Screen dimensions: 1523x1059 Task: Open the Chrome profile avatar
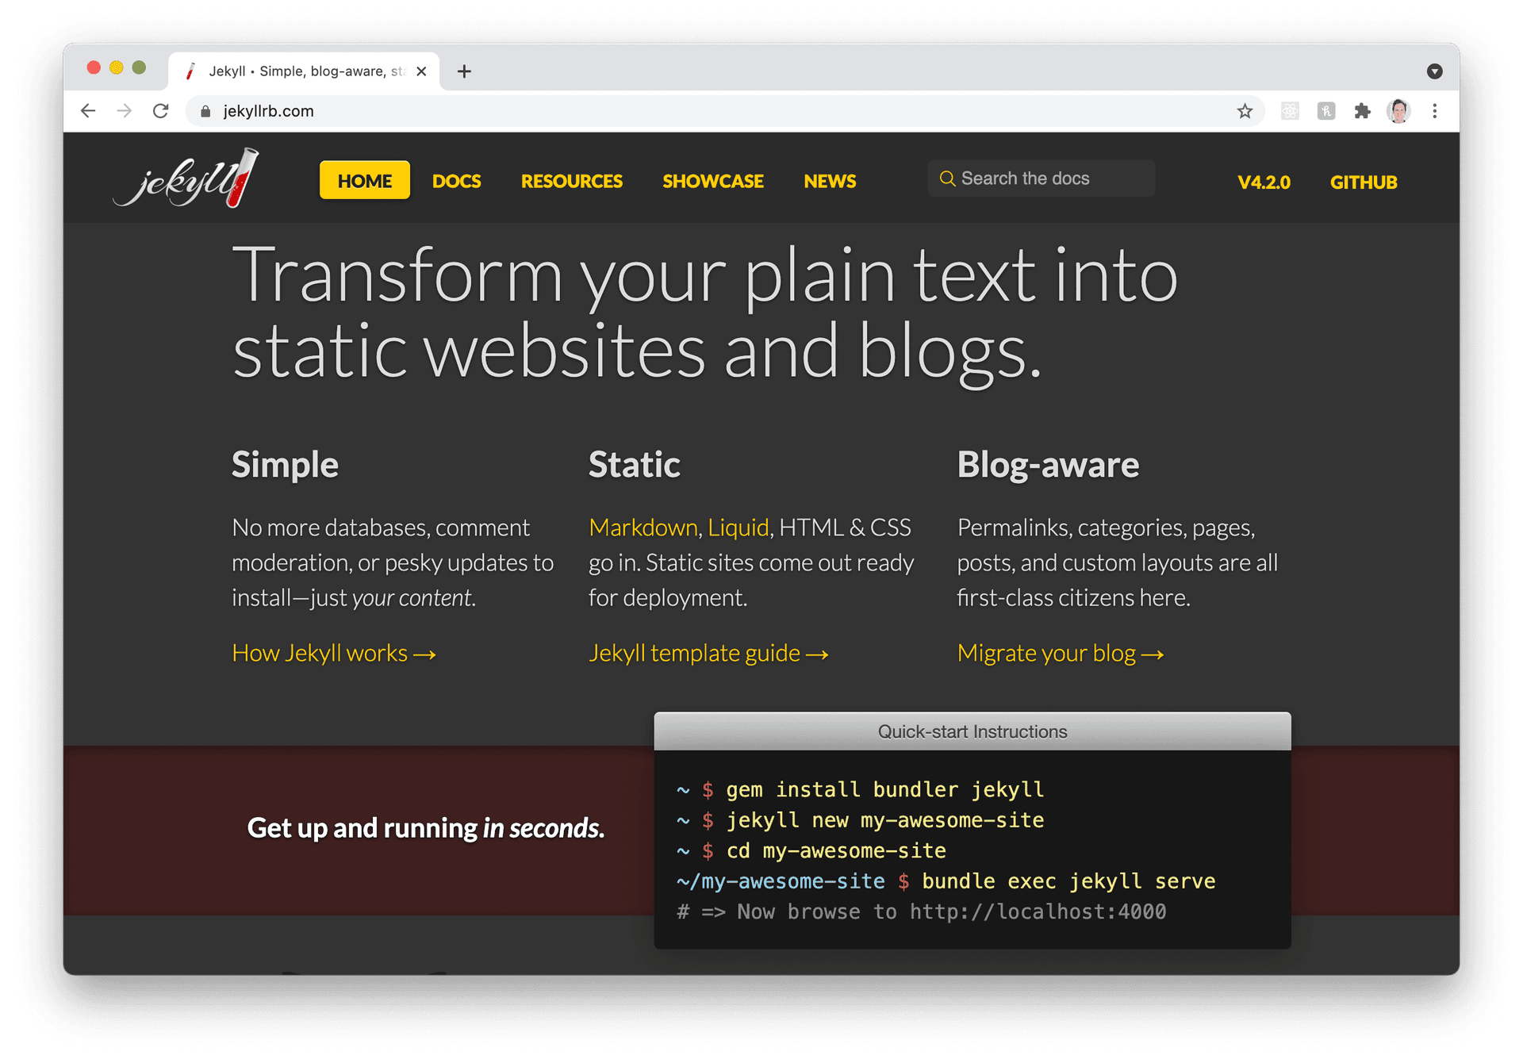[x=1399, y=111]
